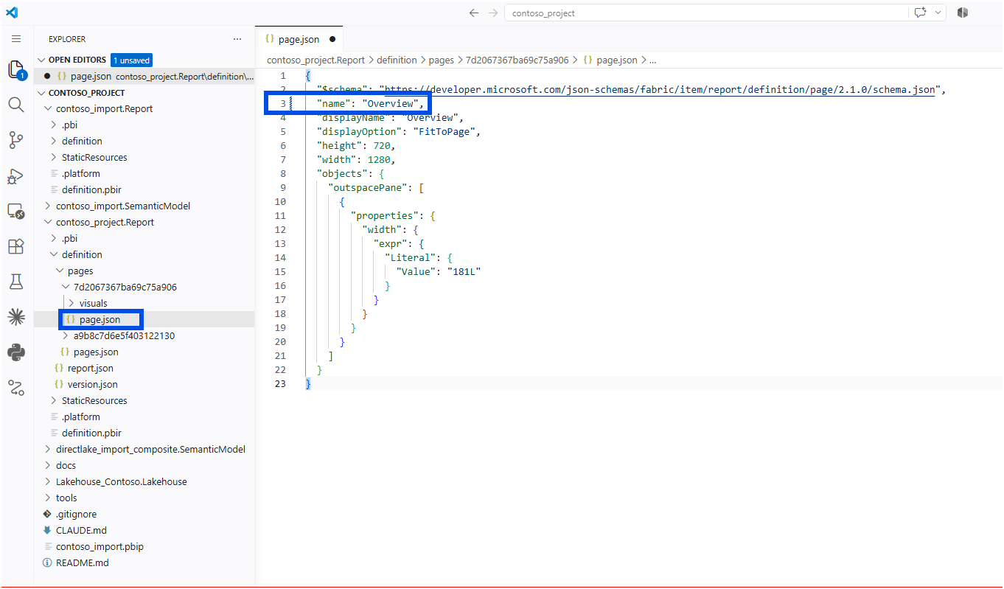Click the contoso_project.Report breadcrumb
Screen dimensions: 1004x589
315,60
